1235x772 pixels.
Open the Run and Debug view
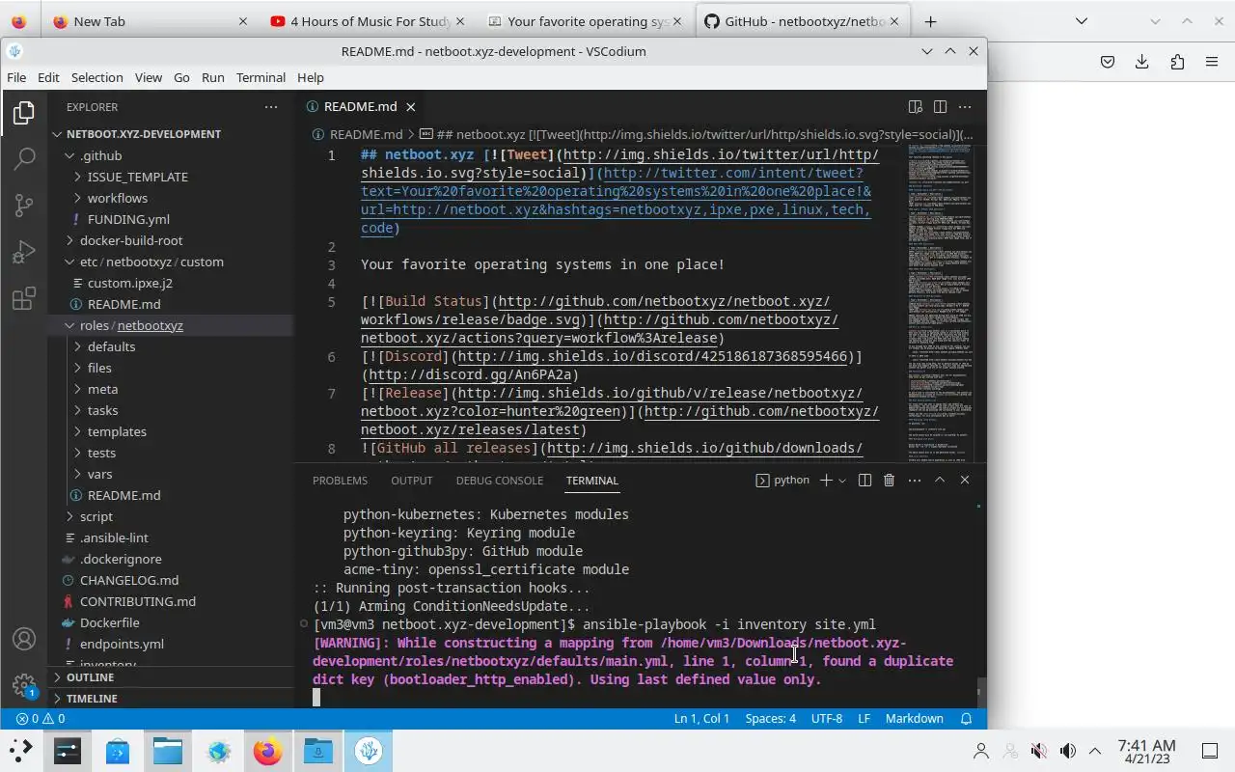click(x=24, y=252)
